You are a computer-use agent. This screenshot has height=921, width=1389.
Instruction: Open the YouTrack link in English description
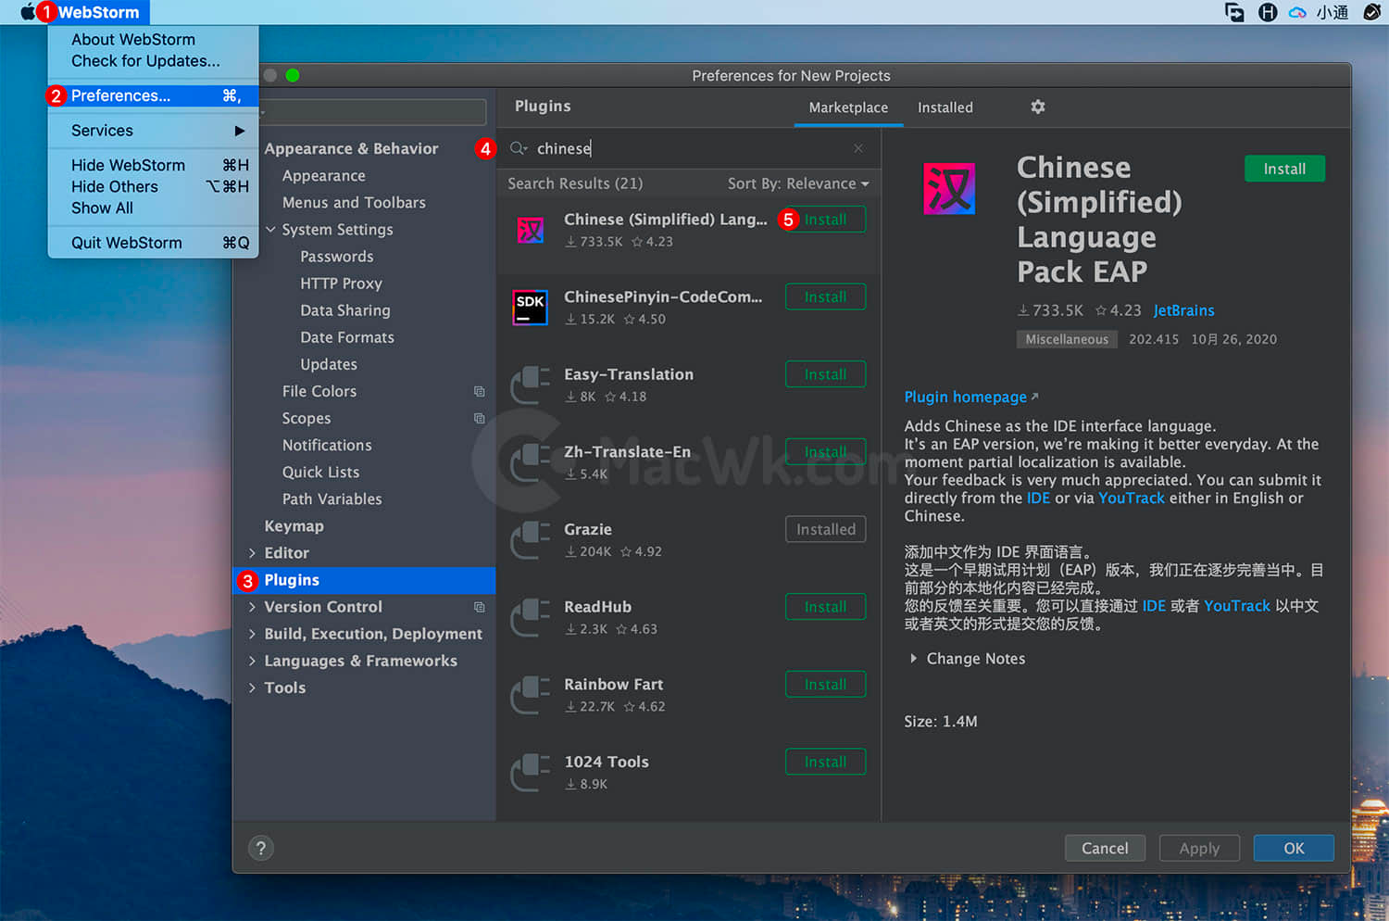(1132, 498)
